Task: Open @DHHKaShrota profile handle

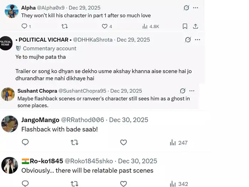Action: pyautogui.click(x=93, y=40)
